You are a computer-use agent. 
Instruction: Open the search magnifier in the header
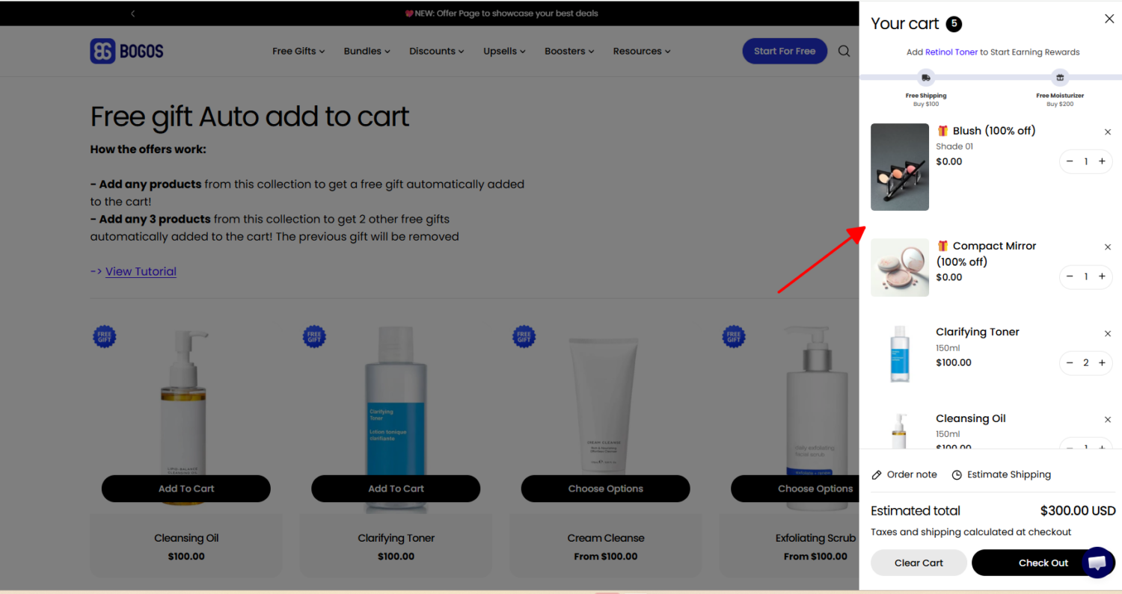tap(844, 51)
